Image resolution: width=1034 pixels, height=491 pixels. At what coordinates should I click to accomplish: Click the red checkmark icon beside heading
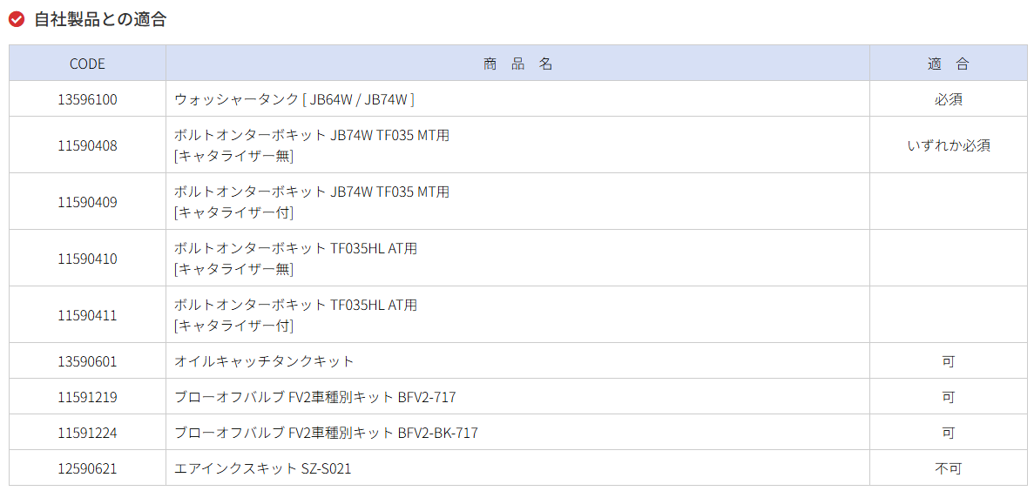click(x=17, y=19)
